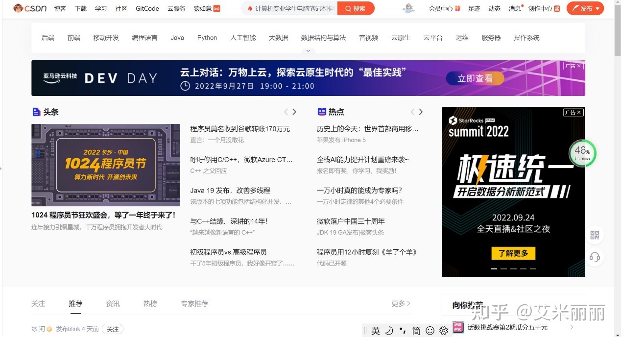Click the 立即查看 button on the banner

click(x=475, y=78)
